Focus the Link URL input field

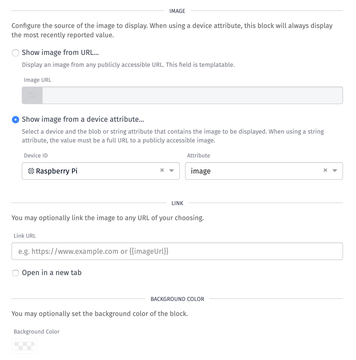pos(177,251)
